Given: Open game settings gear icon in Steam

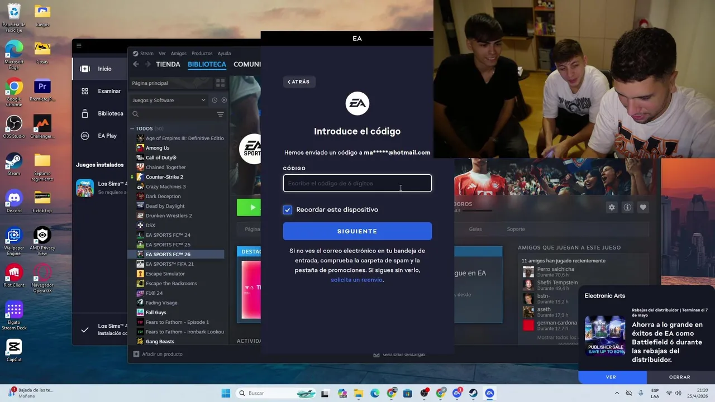Looking at the screenshot, I should [x=612, y=207].
